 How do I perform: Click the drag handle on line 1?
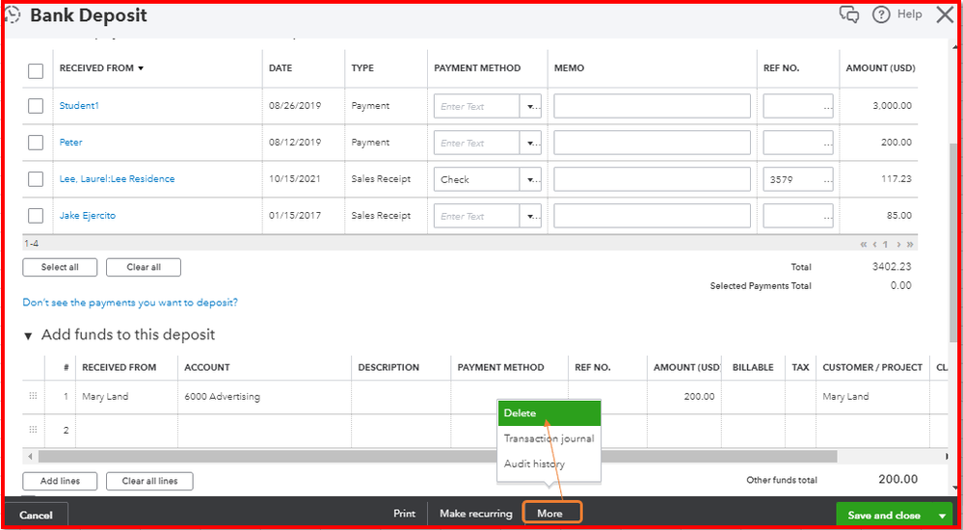click(33, 396)
